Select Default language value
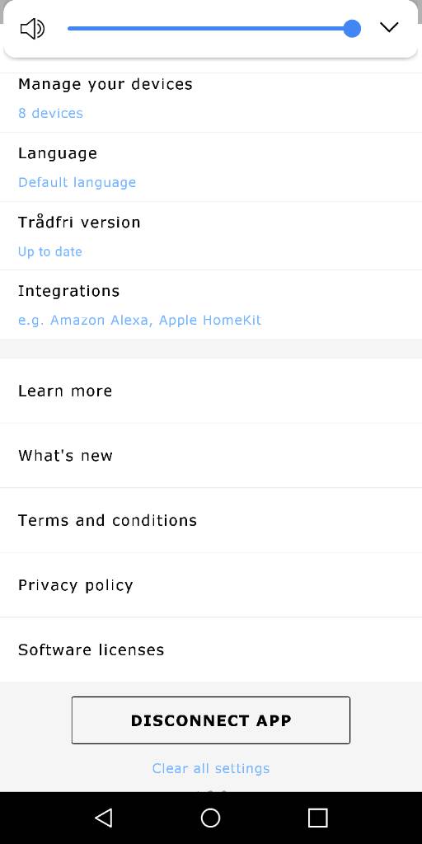Image resolution: width=422 pixels, height=844 pixels. point(77,182)
